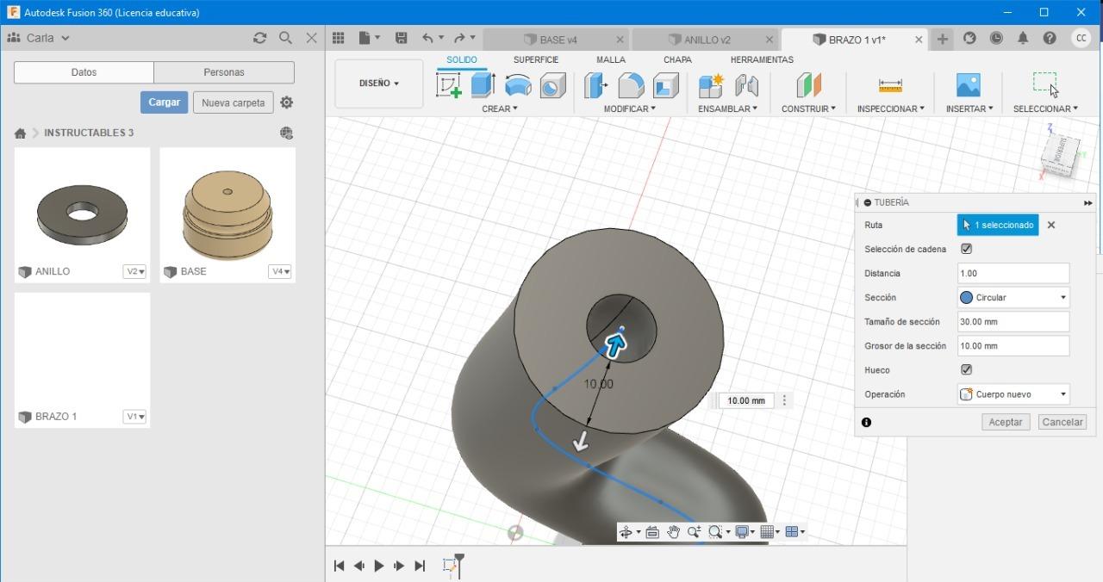Select the Extrude tool
This screenshot has width=1103, height=582.
coord(483,85)
